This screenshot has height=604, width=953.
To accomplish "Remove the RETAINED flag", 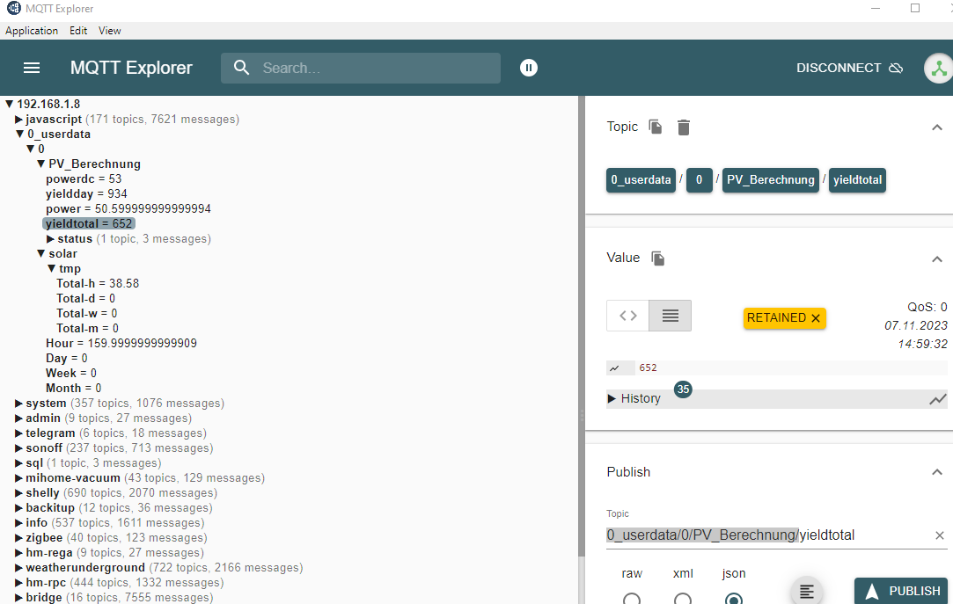I will coord(816,318).
